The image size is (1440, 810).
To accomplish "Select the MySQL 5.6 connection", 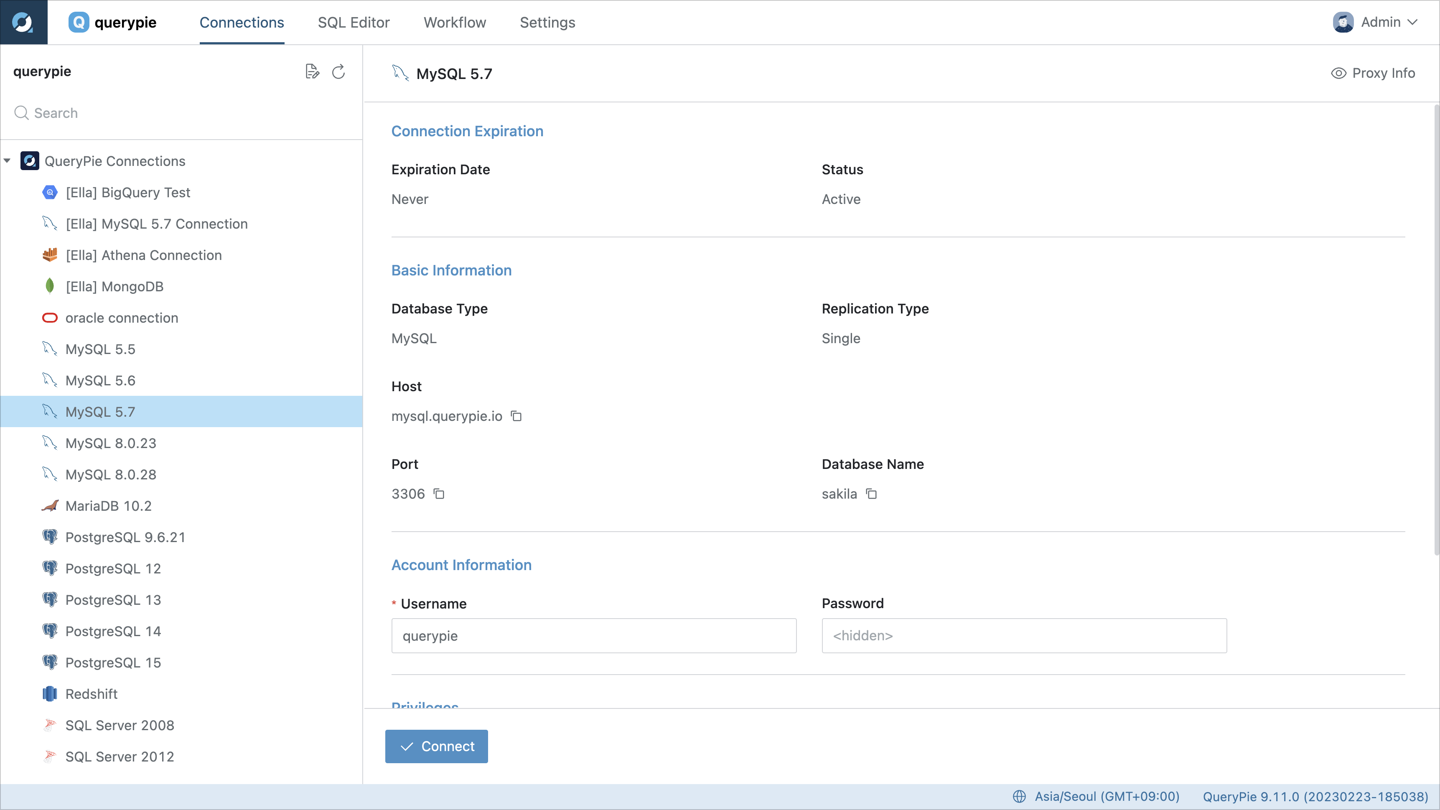I will click(x=100, y=380).
